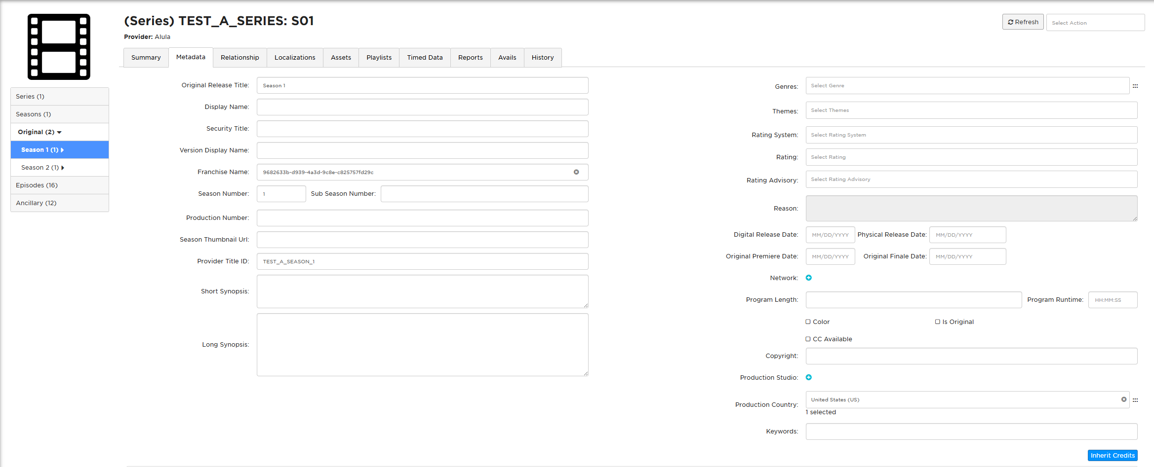Click the Display Name field
This screenshot has width=1154, height=467.
(423, 107)
